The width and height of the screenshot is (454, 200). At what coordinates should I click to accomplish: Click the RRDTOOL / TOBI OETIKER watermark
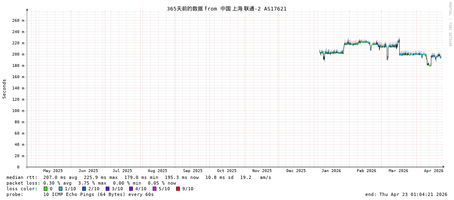tap(450, 24)
